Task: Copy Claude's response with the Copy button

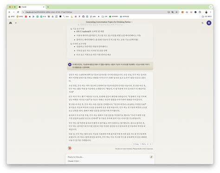Action: click(x=136, y=144)
